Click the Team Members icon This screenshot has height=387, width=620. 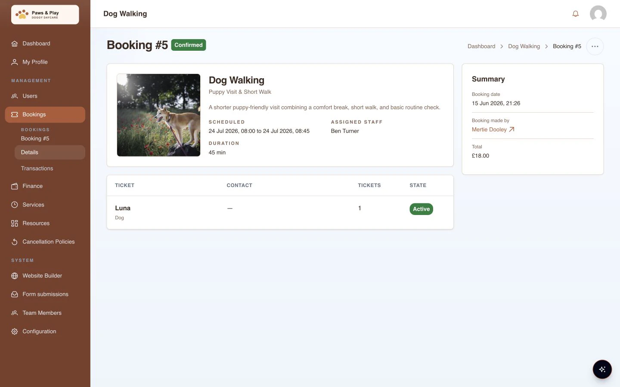click(15, 313)
